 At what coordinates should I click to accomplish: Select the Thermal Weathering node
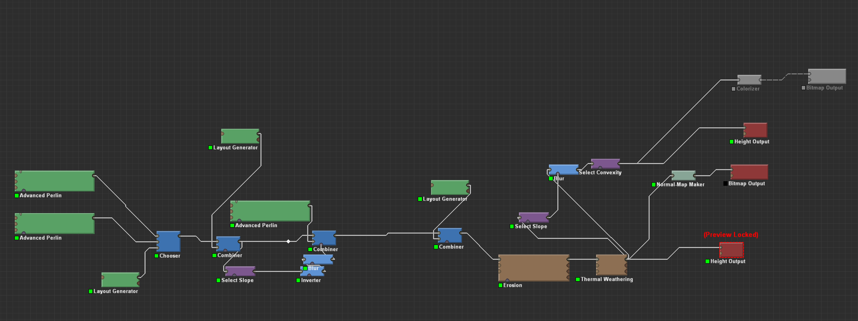click(x=612, y=265)
